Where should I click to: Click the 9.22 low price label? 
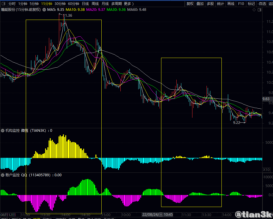[x=237, y=123]
